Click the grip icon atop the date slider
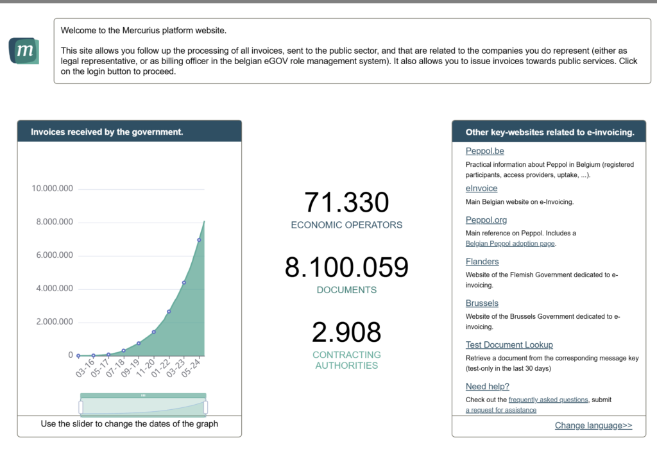Viewport: 657px width, 449px height. (x=143, y=396)
